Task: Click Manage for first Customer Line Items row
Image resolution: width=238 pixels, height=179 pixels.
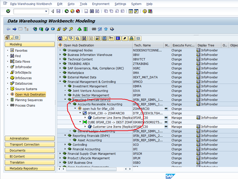Action: pyautogui.click(x=176, y=118)
